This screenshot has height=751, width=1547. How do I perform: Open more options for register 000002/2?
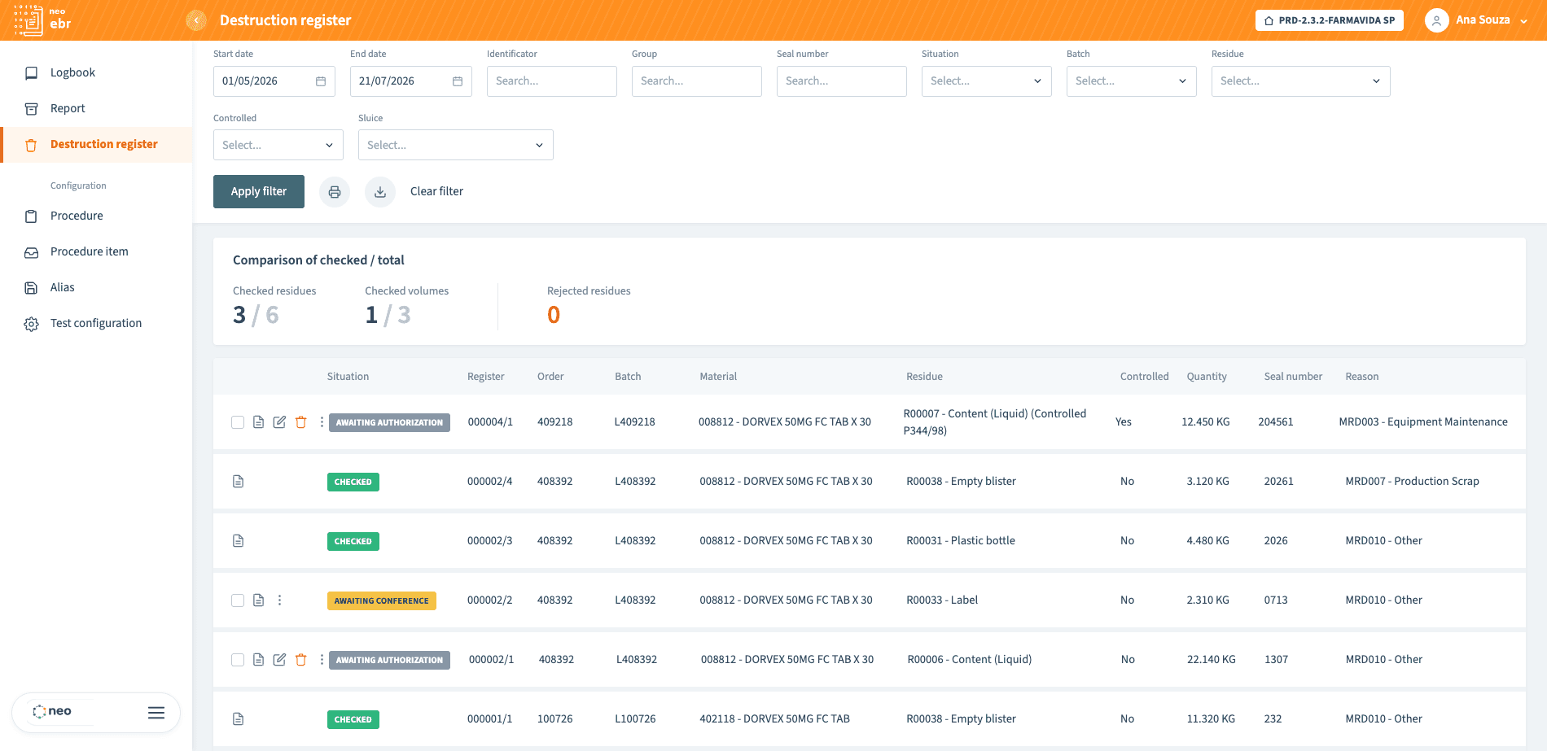click(279, 600)
